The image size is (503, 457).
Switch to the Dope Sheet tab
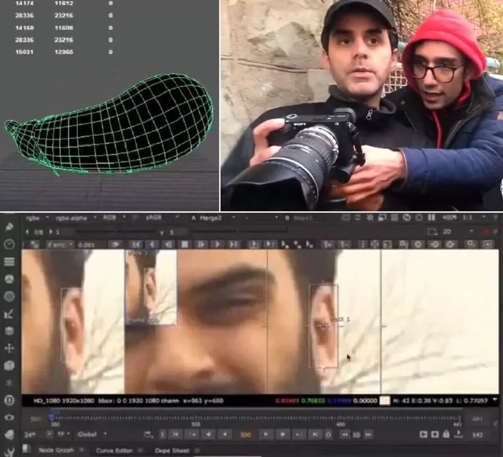pyautogui.click(x=172, y=450)
